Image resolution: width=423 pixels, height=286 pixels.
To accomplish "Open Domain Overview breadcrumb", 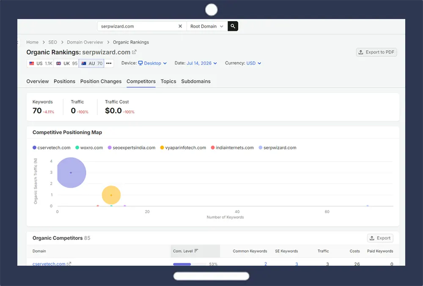I will point(85,42).
